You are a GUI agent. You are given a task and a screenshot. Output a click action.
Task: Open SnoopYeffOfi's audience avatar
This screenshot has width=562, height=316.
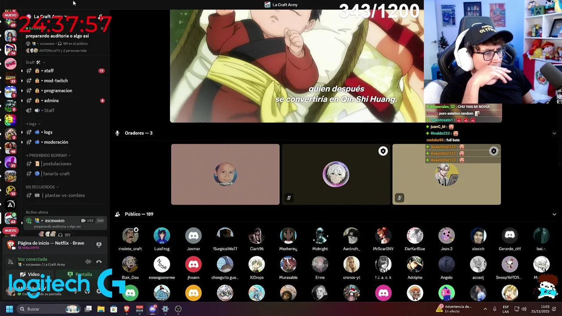pyautogui.click(x=510, y=265)
